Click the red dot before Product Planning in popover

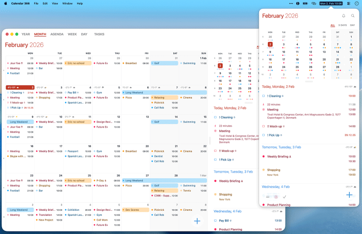(263, 205)
